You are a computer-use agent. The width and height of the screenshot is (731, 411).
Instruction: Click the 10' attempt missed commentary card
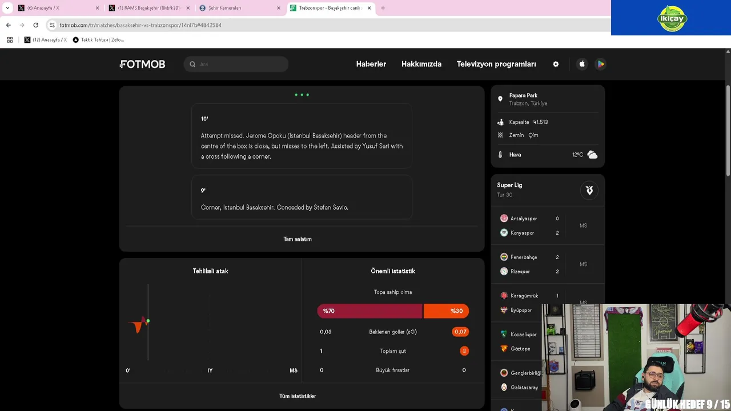[x=302, y=136]
